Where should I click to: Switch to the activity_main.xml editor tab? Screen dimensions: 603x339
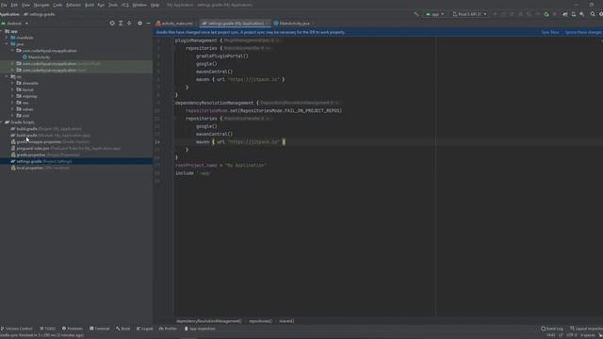click(x=175, y=24)
